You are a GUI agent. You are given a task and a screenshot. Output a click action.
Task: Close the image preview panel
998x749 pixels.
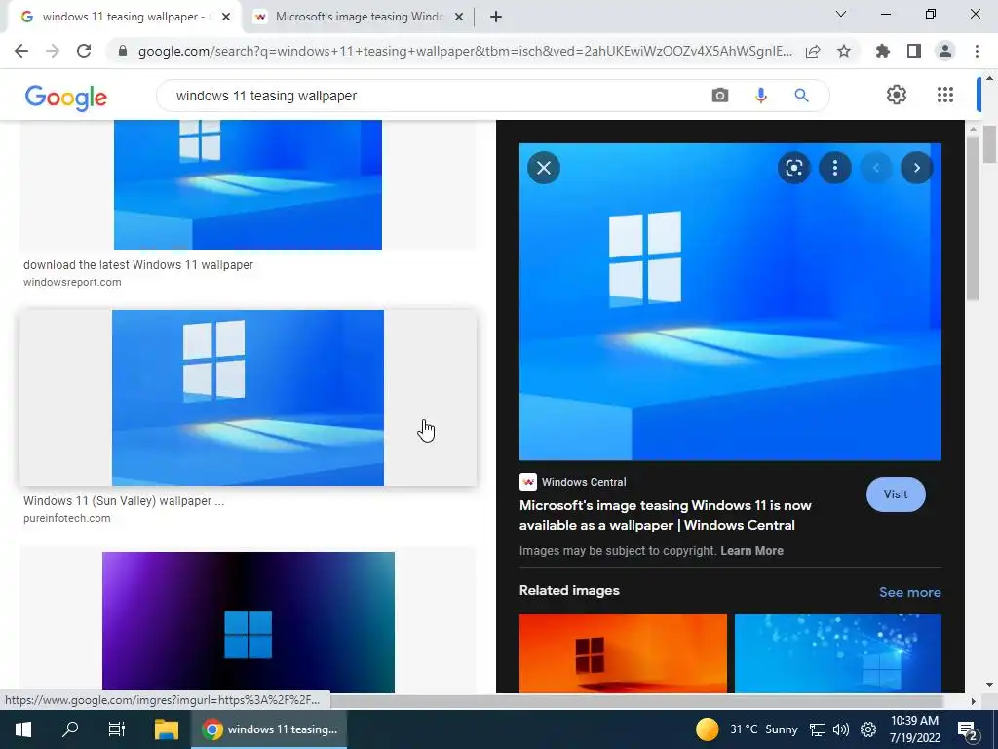click(x=544, y=168)
